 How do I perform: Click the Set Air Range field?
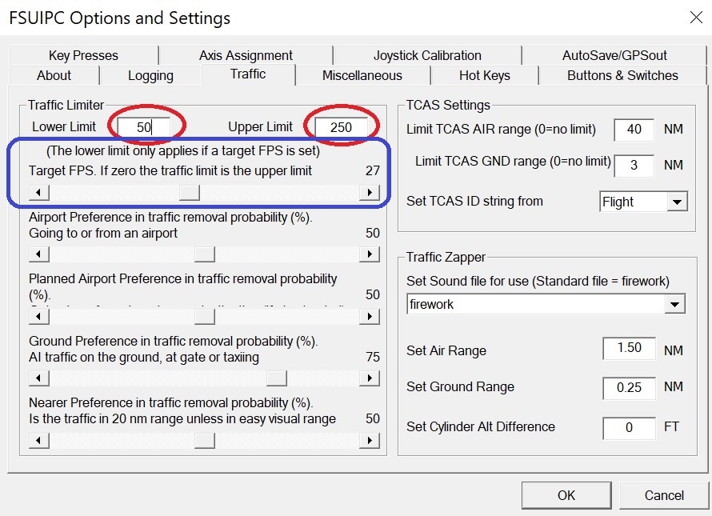630,348
